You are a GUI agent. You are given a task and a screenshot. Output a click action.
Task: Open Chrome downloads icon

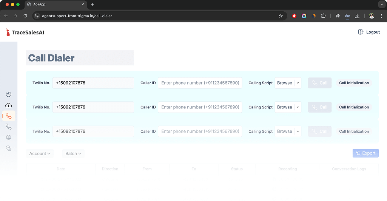[x=357, y=16]
